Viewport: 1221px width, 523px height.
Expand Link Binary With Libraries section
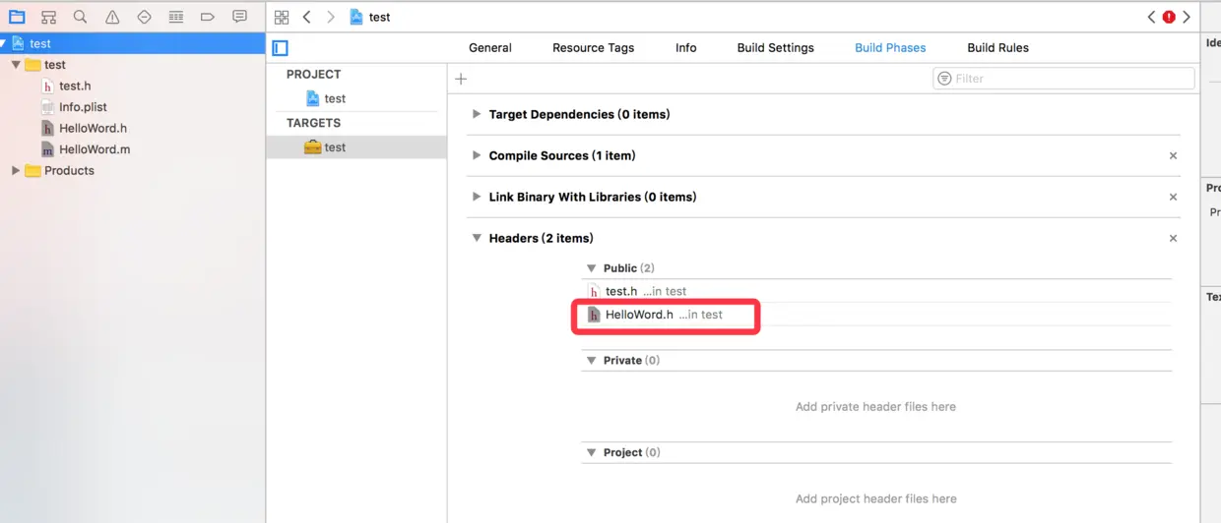click(478, 197)
